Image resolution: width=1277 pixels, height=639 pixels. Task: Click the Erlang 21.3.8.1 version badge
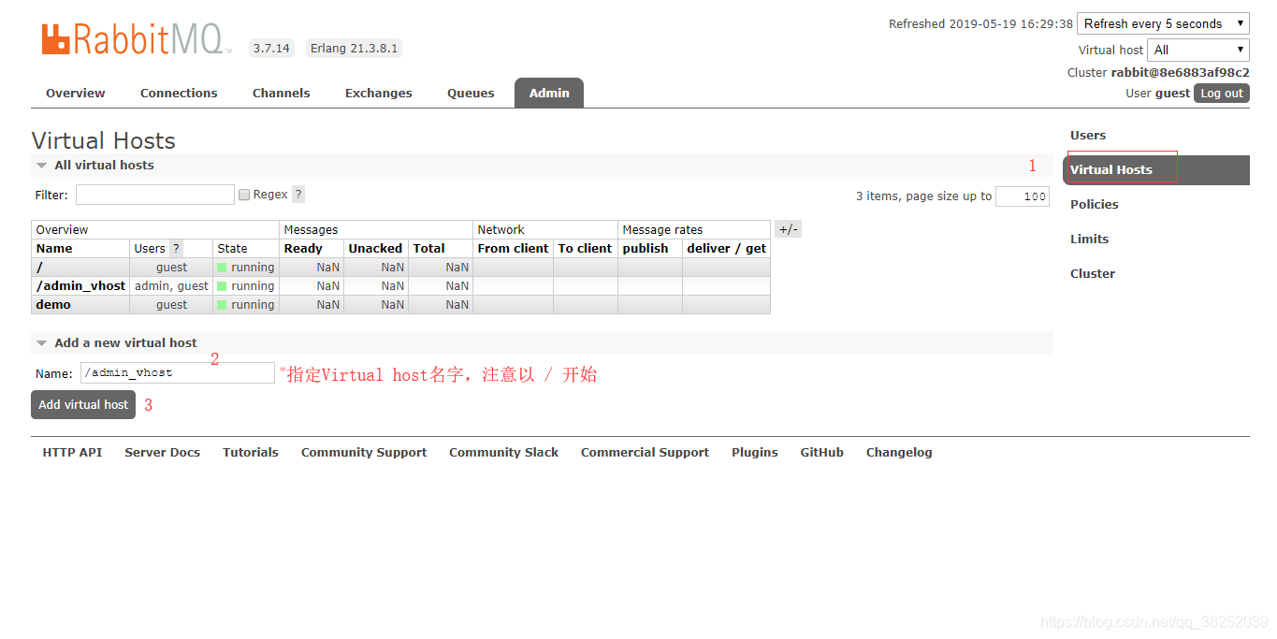coord(354,48)
